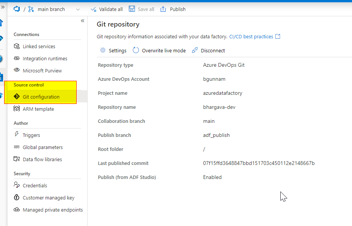Open the main branch dropdown
352x226 pixels.
78,9
